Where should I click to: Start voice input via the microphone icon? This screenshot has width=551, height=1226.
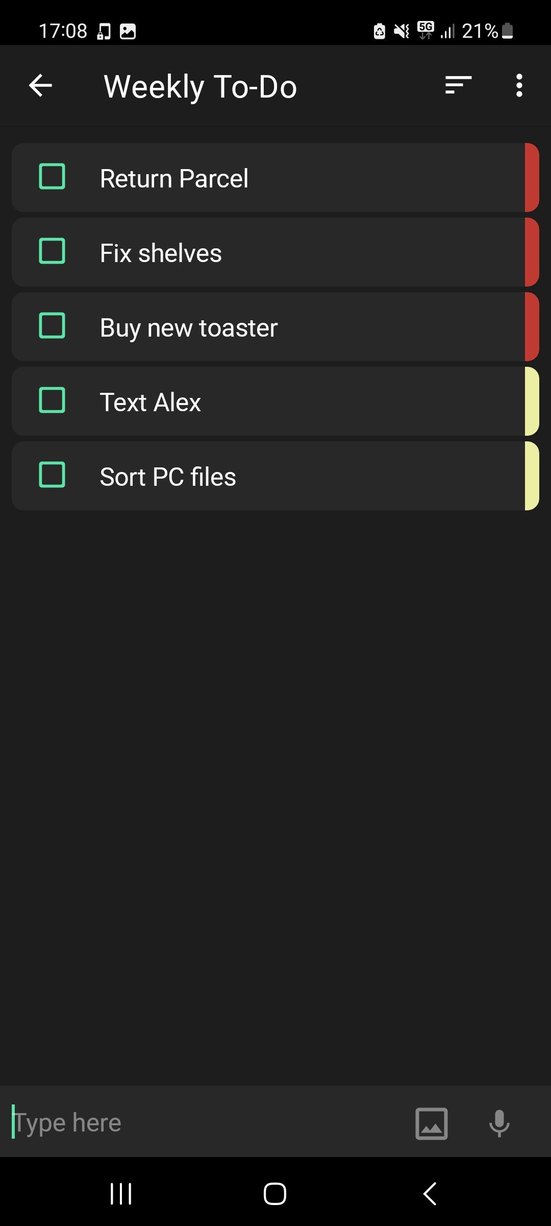(498, 1123)
